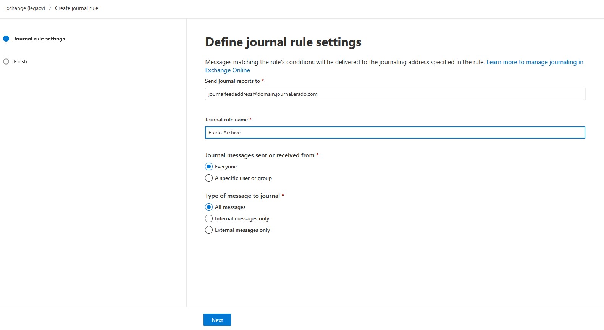
Task: Click the Finish step circle indicator
Action: [x=6, y=61]
